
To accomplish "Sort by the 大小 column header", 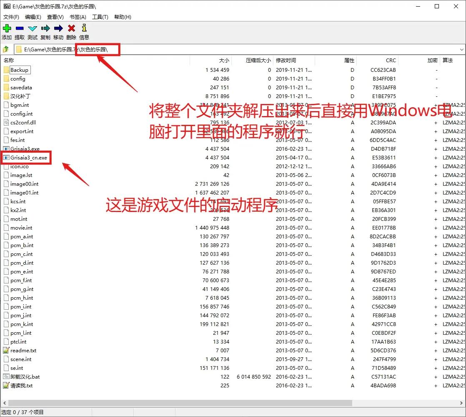I will (224, 61).
